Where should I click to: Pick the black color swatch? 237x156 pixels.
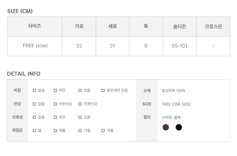point(179,127)
